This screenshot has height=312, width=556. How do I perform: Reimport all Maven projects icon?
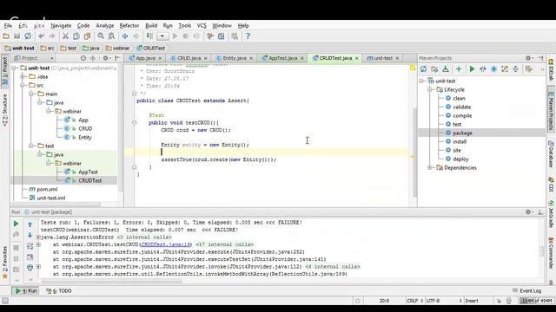coord(423,69)
